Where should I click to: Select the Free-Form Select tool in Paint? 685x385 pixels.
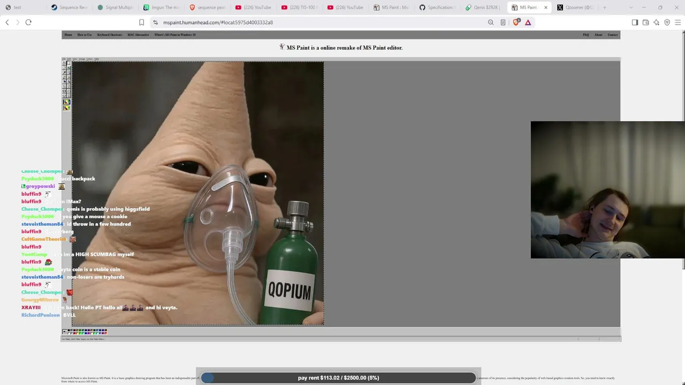click(64, 63)
